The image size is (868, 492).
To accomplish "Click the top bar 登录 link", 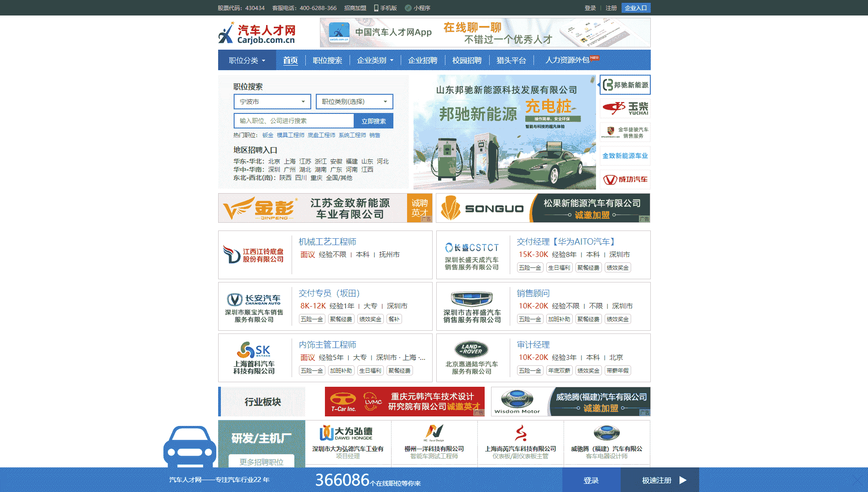I will pos(590,8).
